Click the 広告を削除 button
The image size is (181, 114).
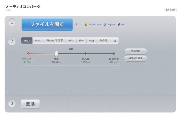coord(170,10)
